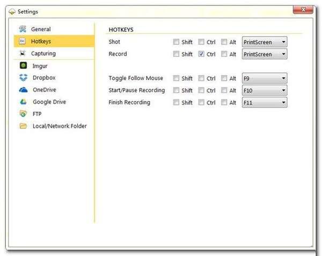Click the FTP icon in sidebar
Image resolution: width=322 pixels, height=256 pixels.
(23, 114)
